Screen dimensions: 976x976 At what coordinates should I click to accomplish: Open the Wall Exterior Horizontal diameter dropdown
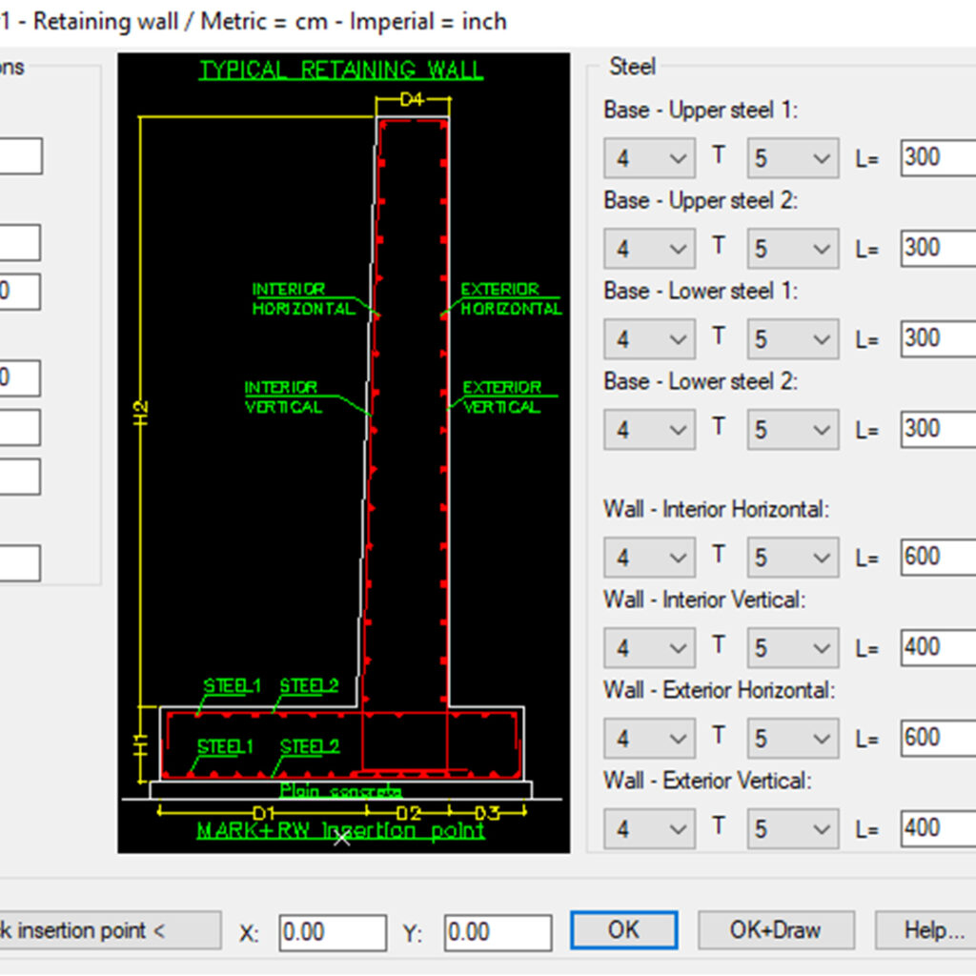click(792, 738)
